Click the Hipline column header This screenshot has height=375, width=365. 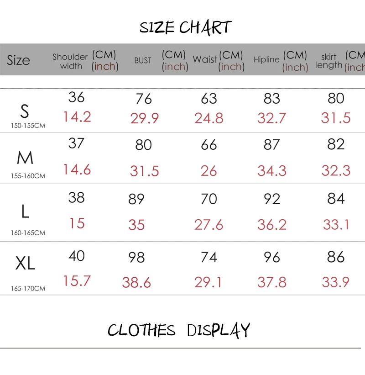coord(266,59)
